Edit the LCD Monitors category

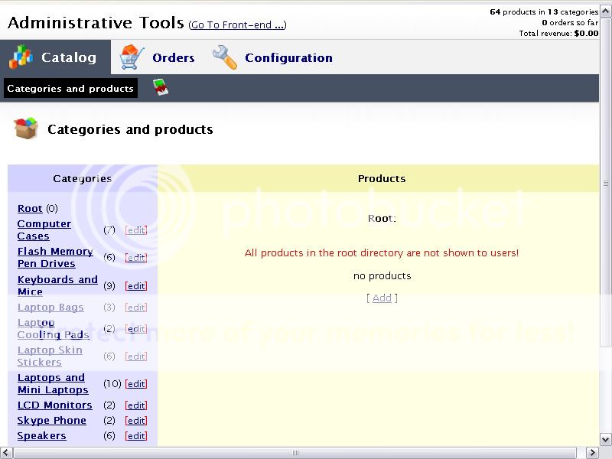(136, 405)
